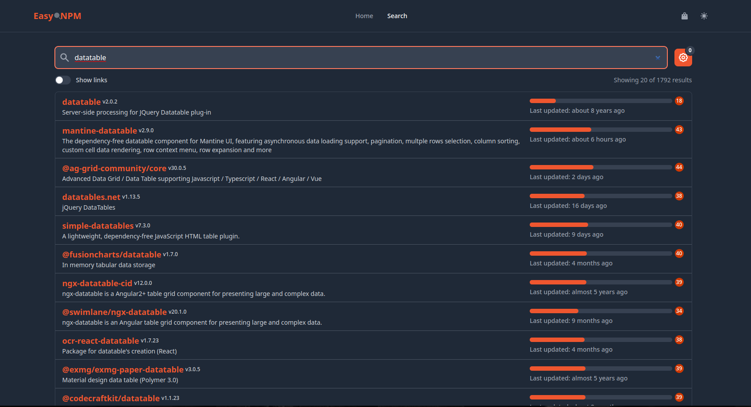Open the shopping bag icon

684,16
